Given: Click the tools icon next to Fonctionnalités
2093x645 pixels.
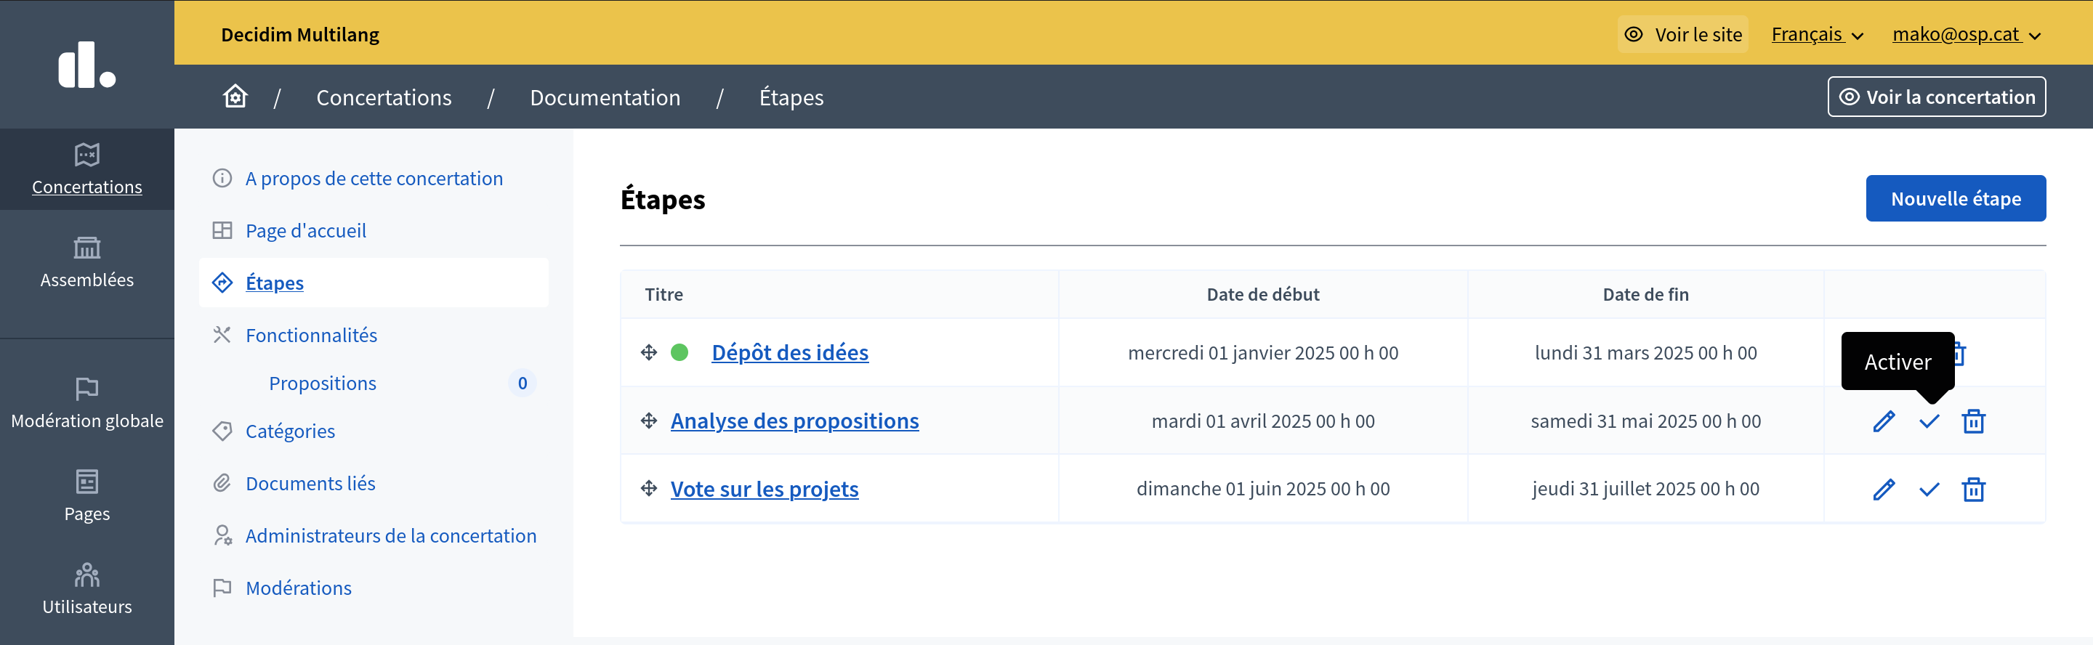Looking at the screenshot, I should tap(222, 335).
